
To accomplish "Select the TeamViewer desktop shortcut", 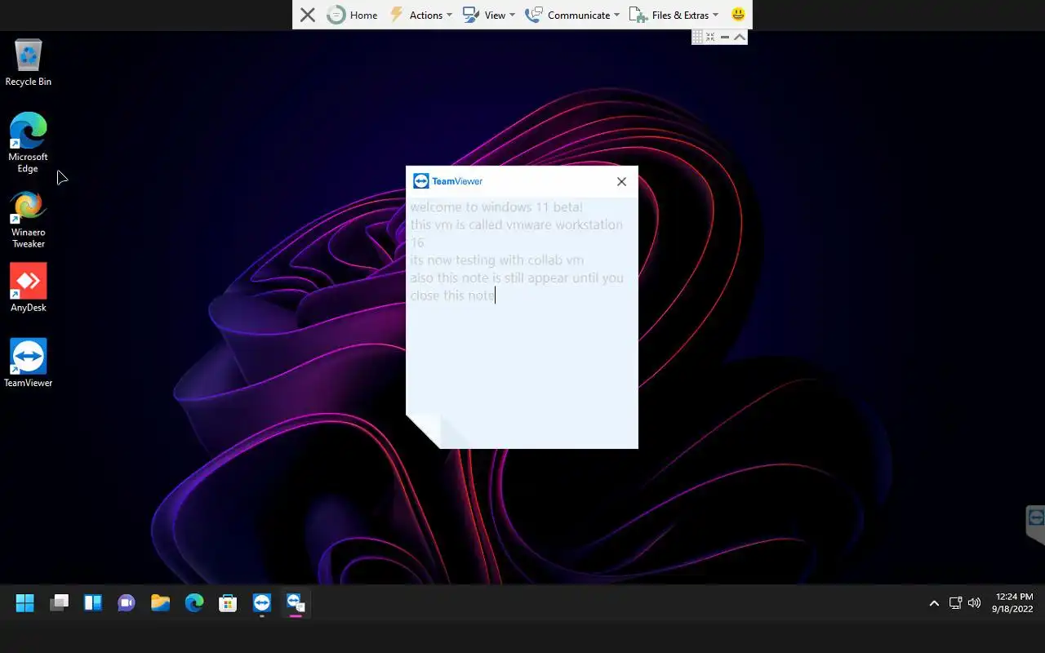I will point(29,362).
